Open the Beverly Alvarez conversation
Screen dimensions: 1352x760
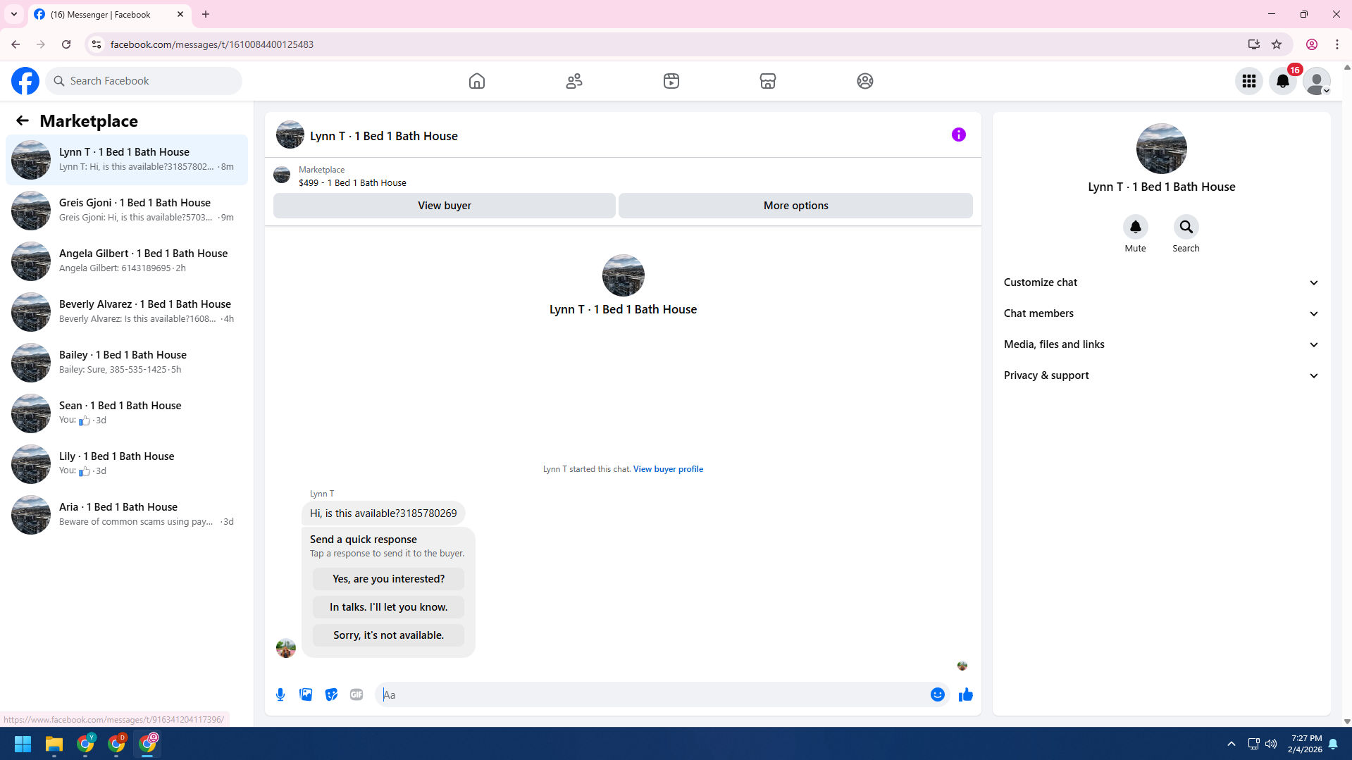127,312
